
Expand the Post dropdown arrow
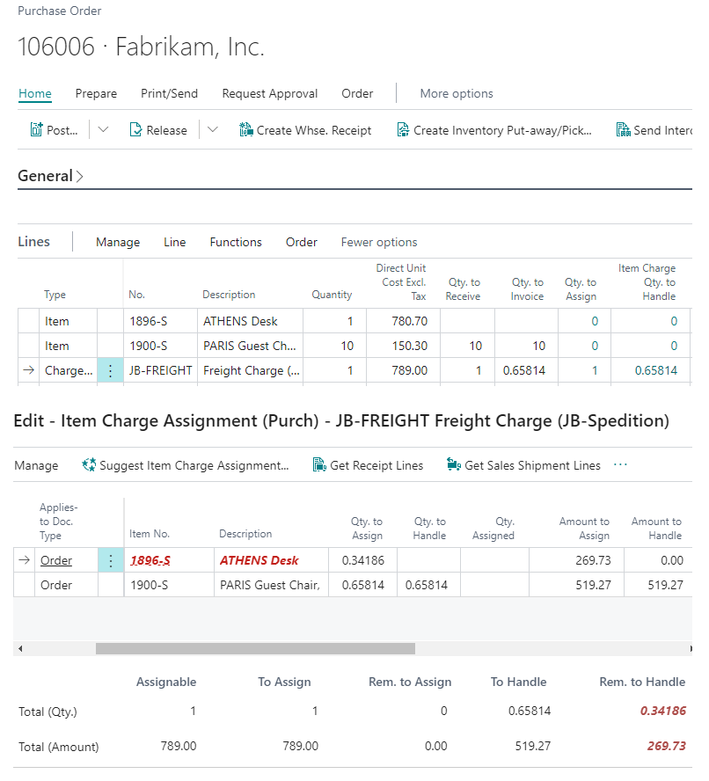coord(103,129)
